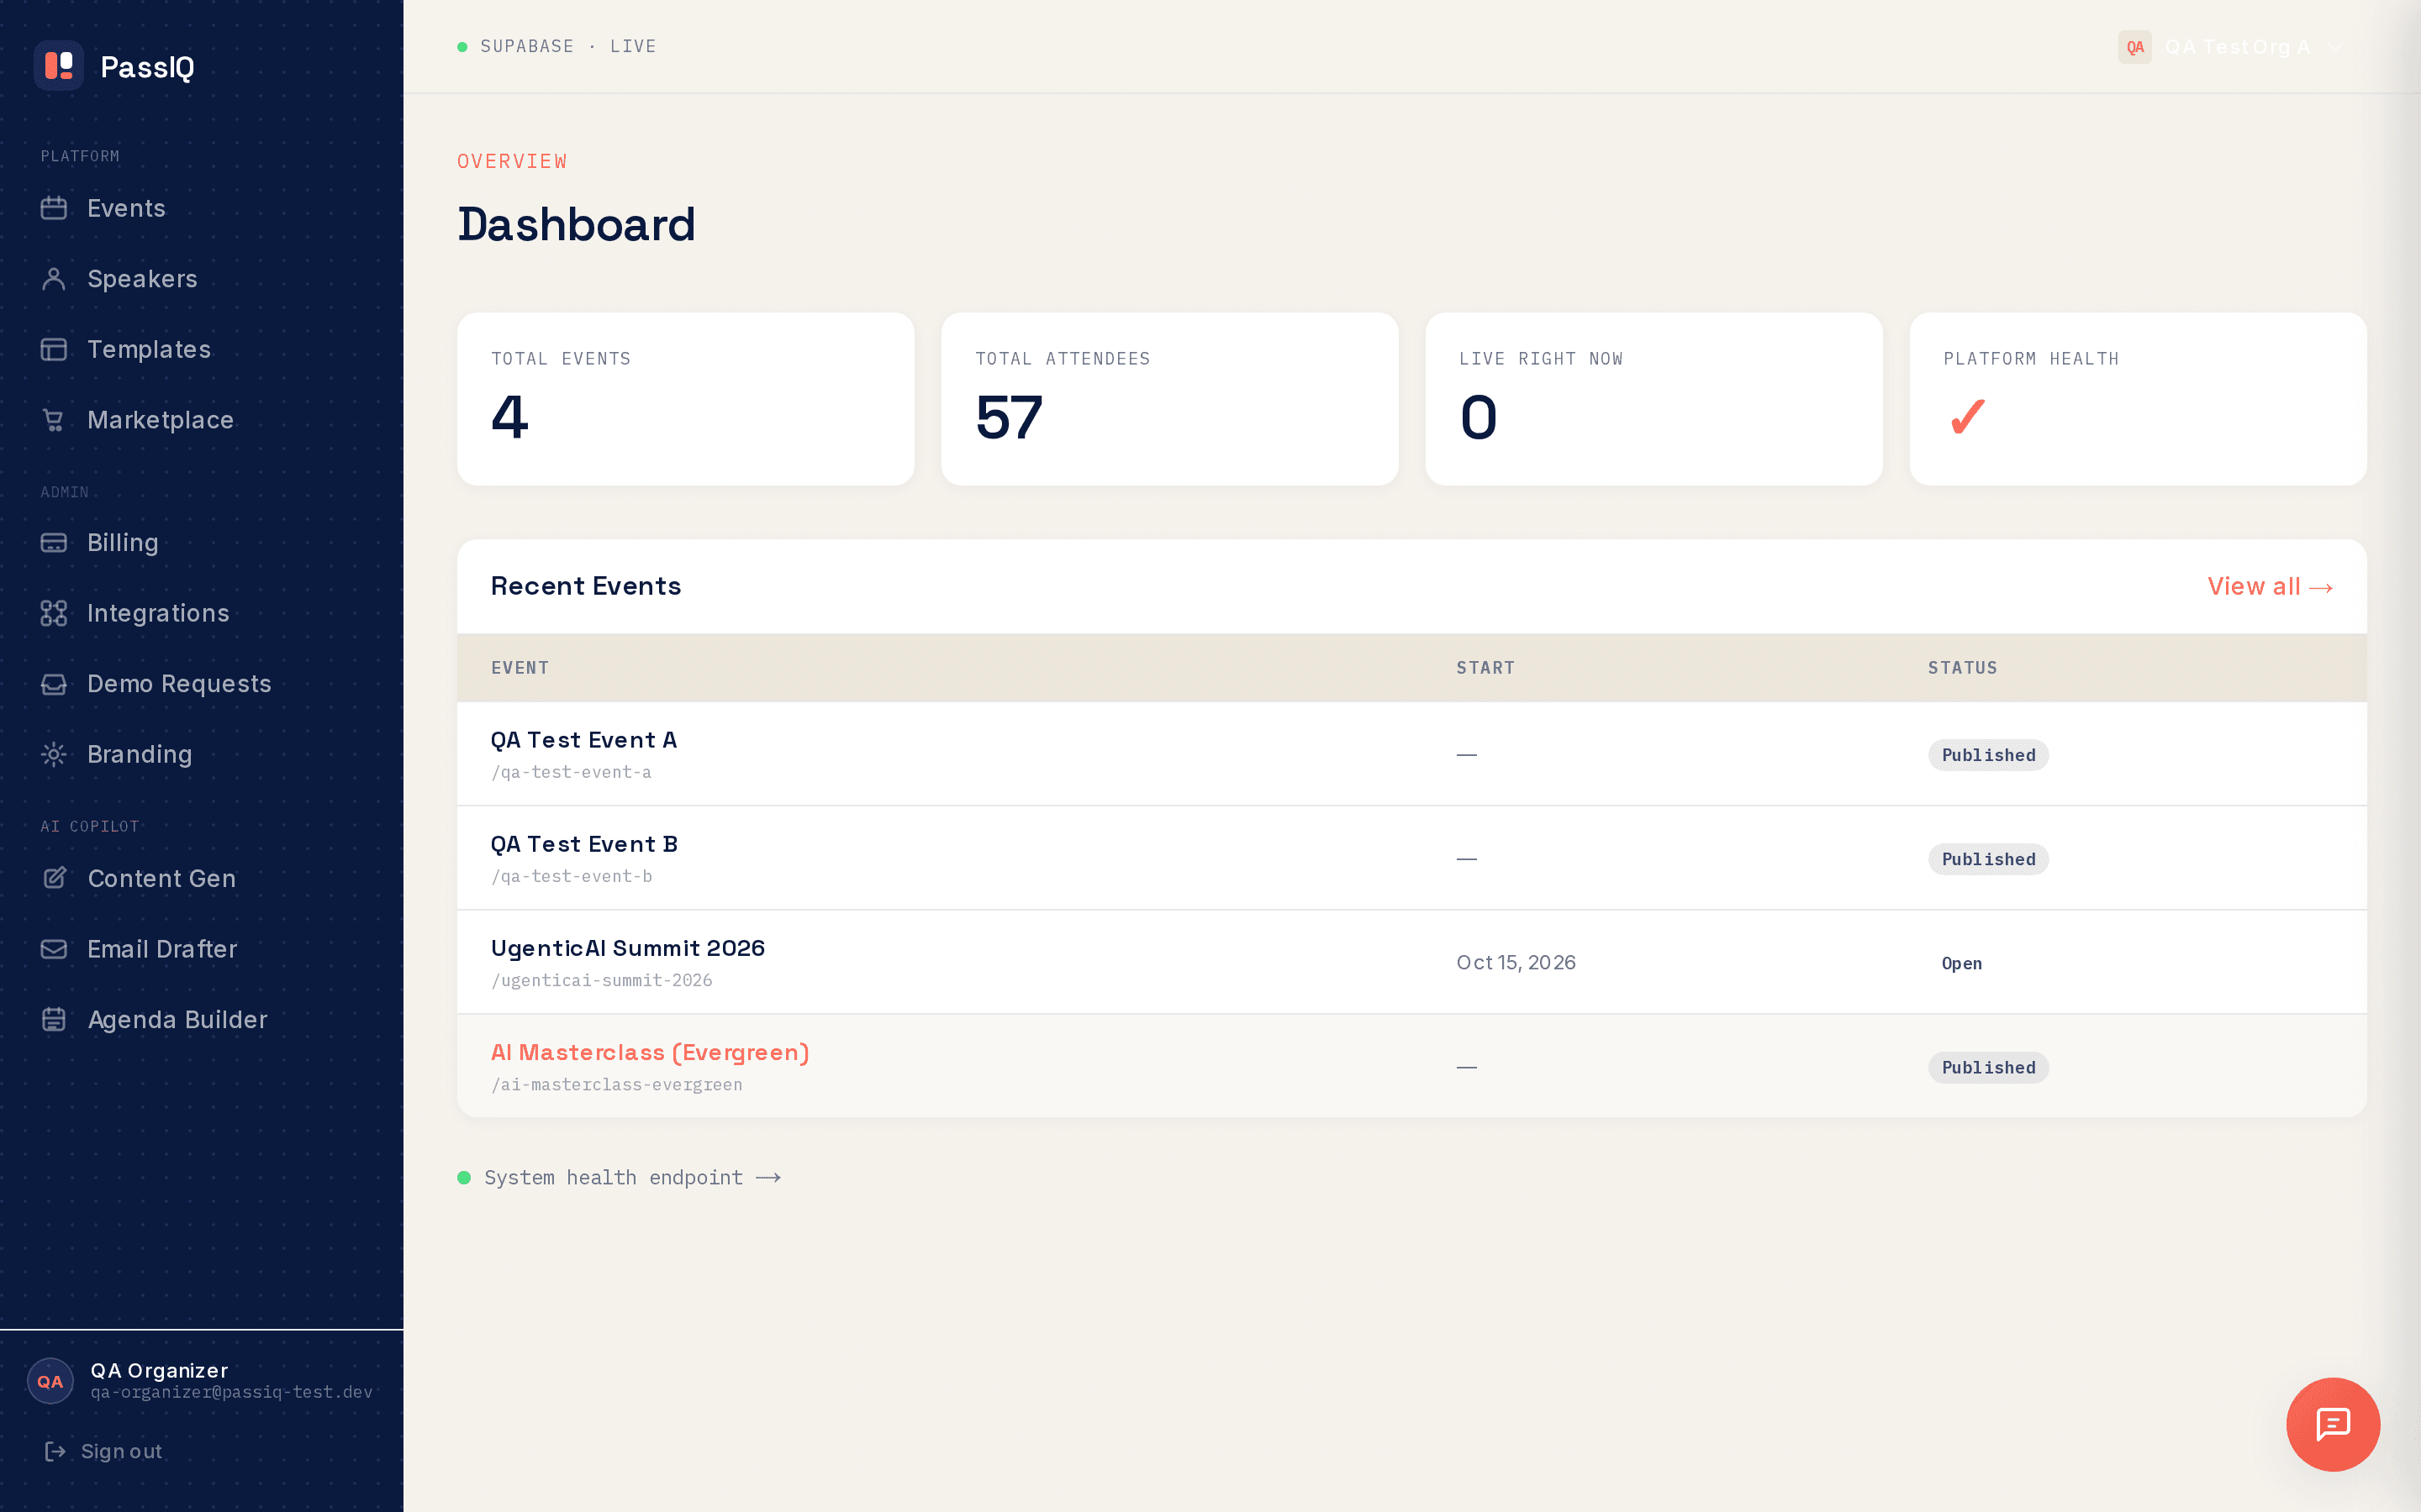Click the Recent Events heading
This screenshot has width=2421, height=1512.
click(585, 586)
